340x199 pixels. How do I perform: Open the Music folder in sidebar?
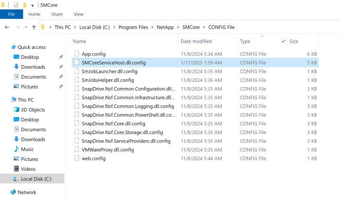24,149
